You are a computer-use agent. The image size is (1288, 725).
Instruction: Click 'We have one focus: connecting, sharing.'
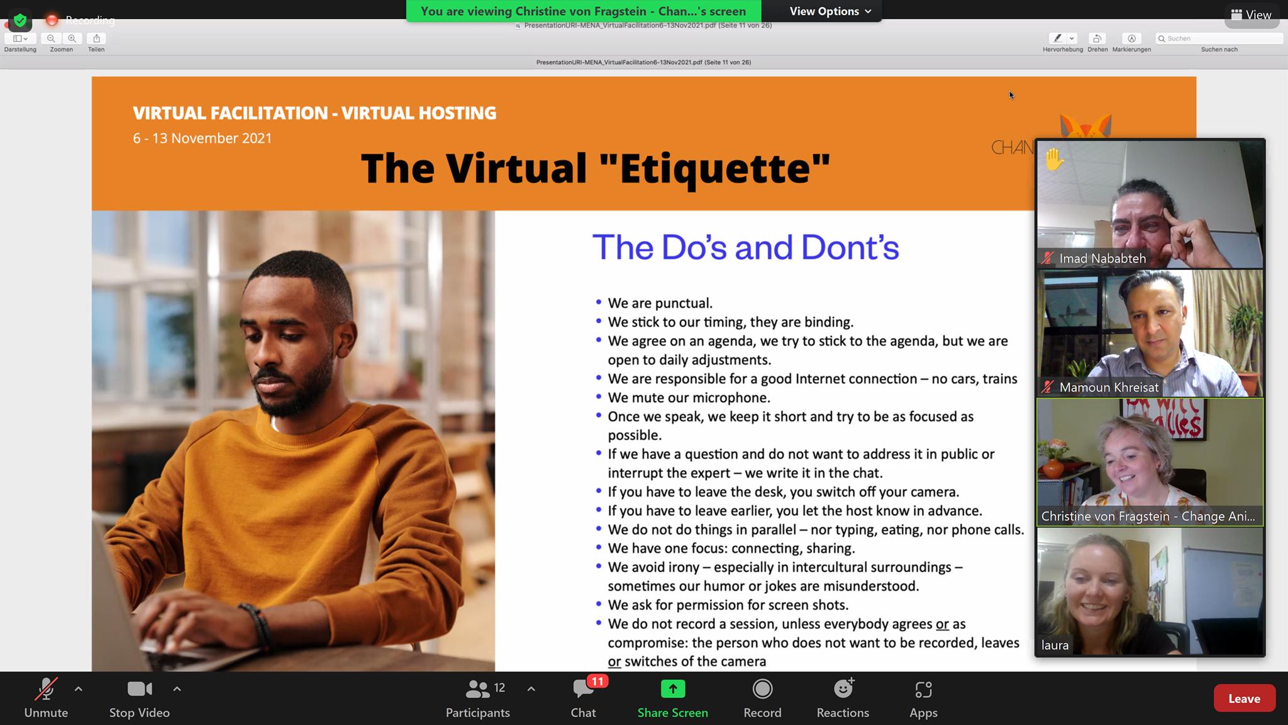coord(731,548)
